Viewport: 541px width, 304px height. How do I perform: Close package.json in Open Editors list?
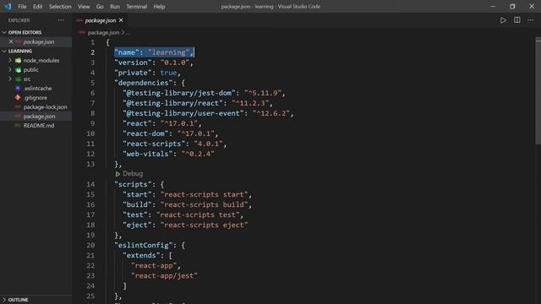(11, 41)
